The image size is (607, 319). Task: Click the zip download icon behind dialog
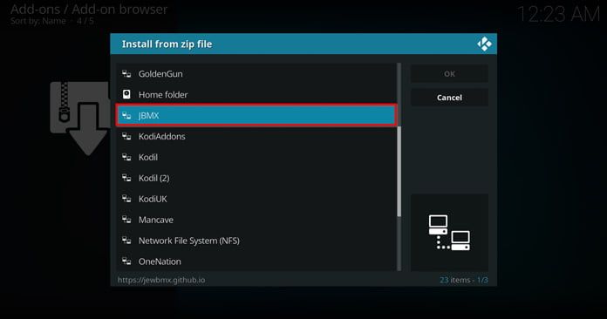pyautogui.click(x=80, y=119)
